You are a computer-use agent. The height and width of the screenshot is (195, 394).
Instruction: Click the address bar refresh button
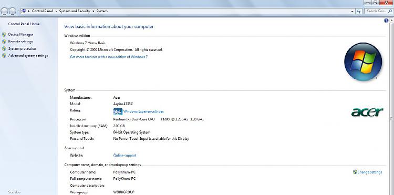click(359, 11)
